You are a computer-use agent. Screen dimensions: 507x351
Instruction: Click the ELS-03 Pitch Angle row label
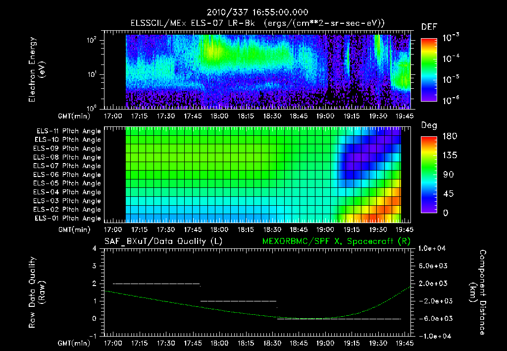[67, 201]
